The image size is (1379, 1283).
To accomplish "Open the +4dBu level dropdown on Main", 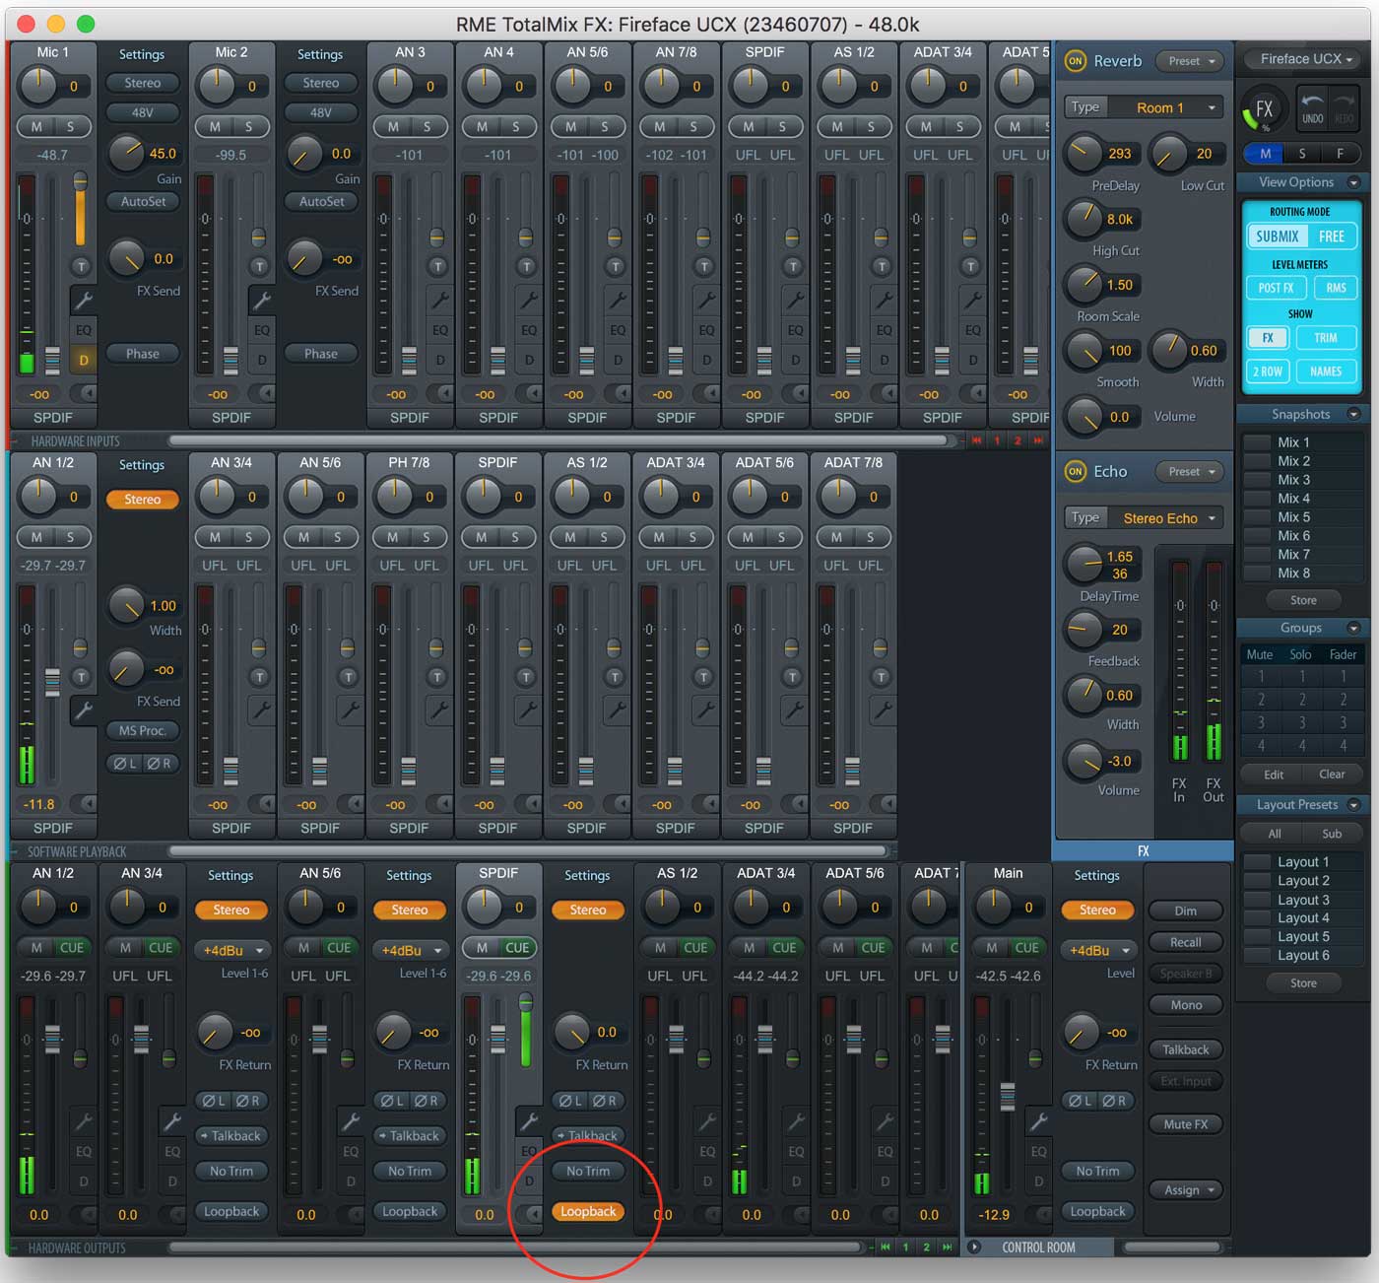I will tap(1097, 950).
